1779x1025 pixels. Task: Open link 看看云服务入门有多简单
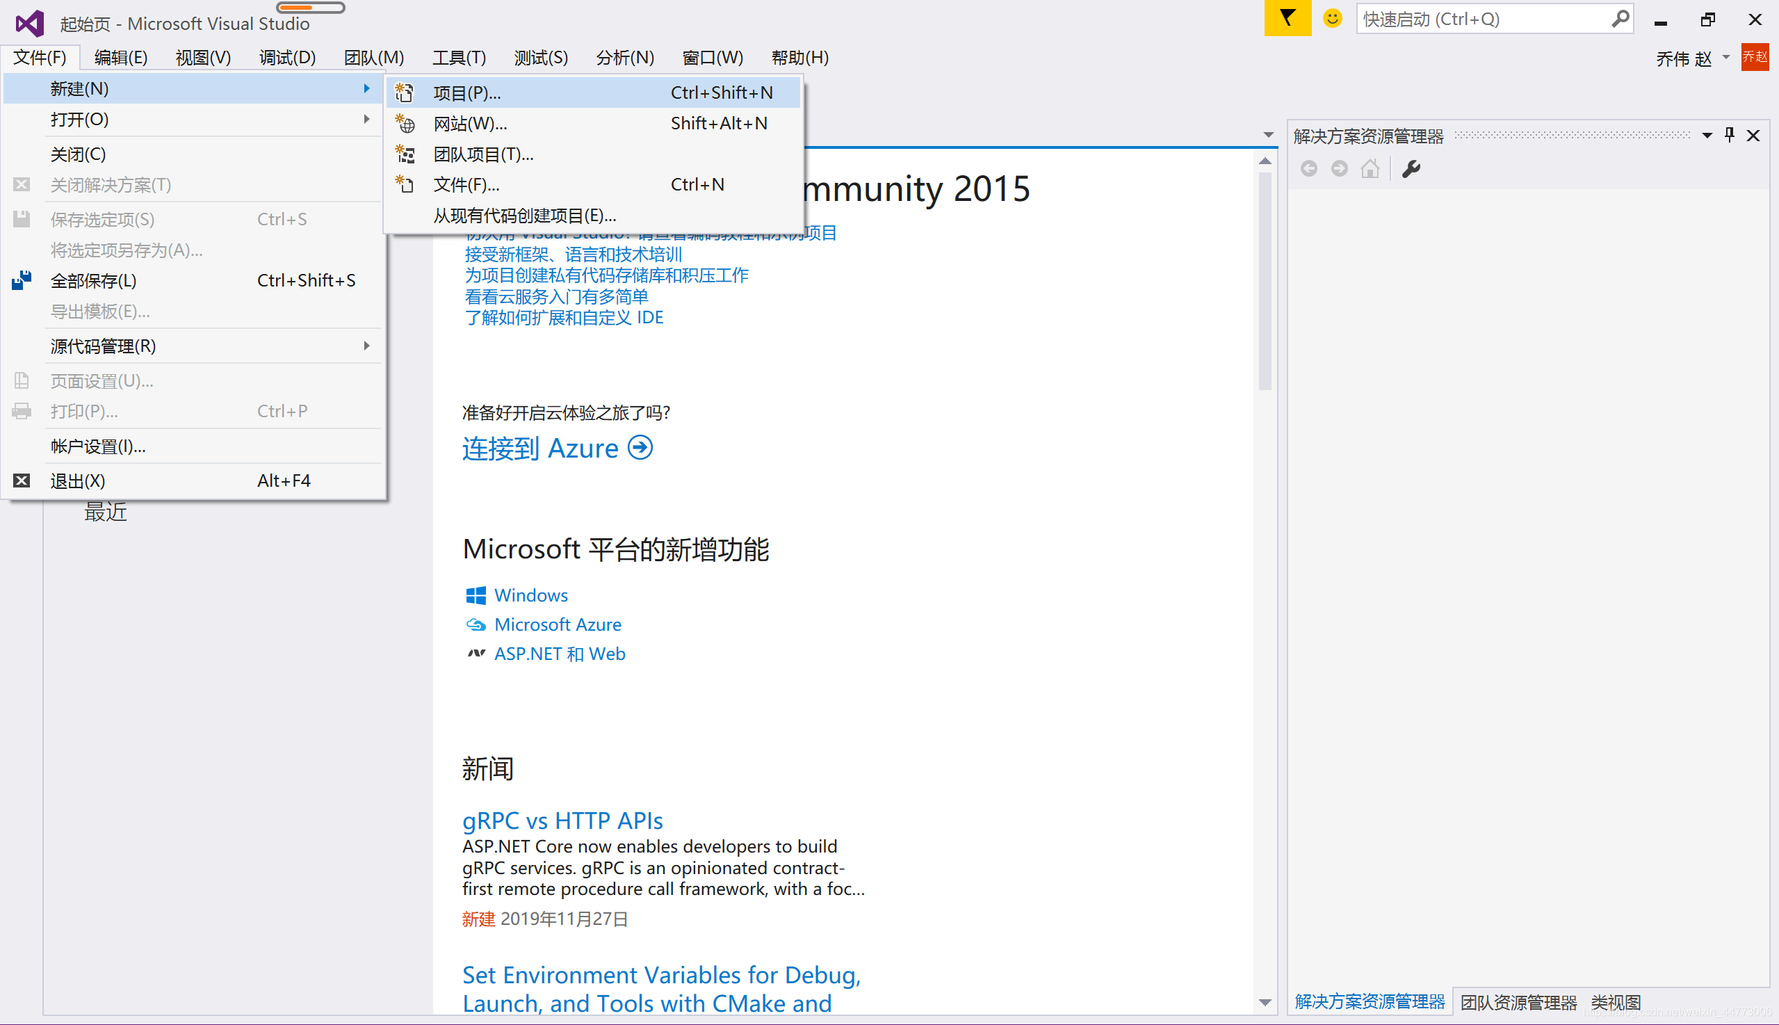[556, 296]
